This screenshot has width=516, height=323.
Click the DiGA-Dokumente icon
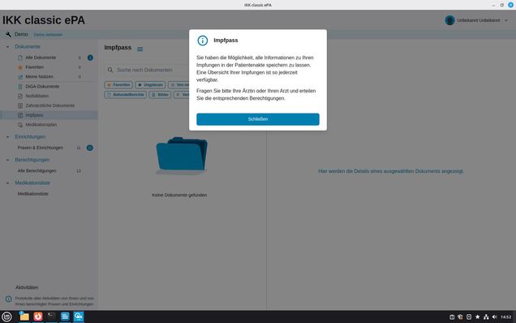[x=20, y=87]
